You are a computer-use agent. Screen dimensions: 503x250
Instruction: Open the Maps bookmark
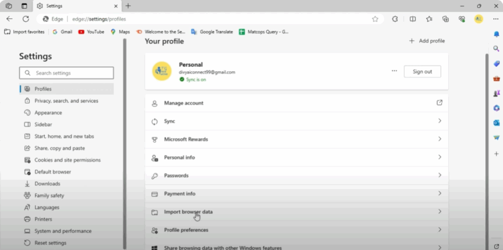tap(120, 32)
